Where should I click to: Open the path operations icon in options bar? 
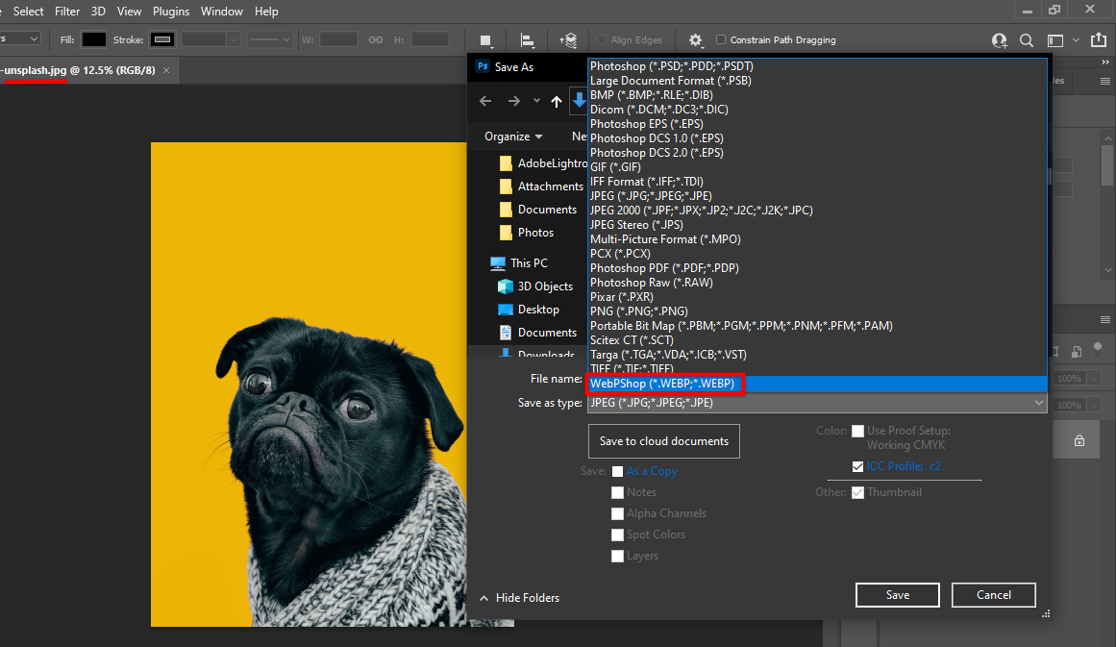point(486,40)
